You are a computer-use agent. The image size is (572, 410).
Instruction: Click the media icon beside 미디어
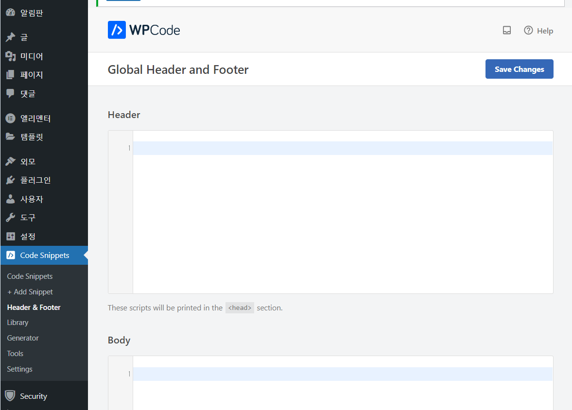(11, 56)
